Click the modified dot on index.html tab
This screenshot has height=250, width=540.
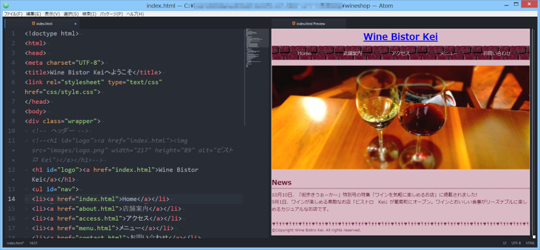[75, 23]
